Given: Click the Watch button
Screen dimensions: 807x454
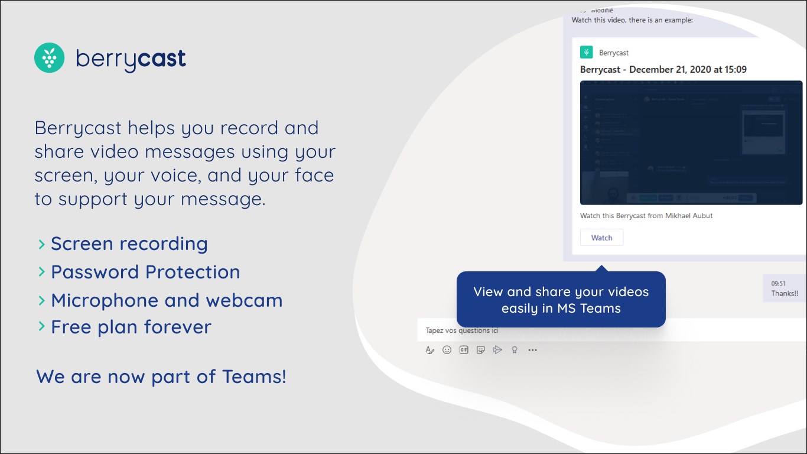Looking at the screenshot, I should pyautogui.click(x=601, y=238).
